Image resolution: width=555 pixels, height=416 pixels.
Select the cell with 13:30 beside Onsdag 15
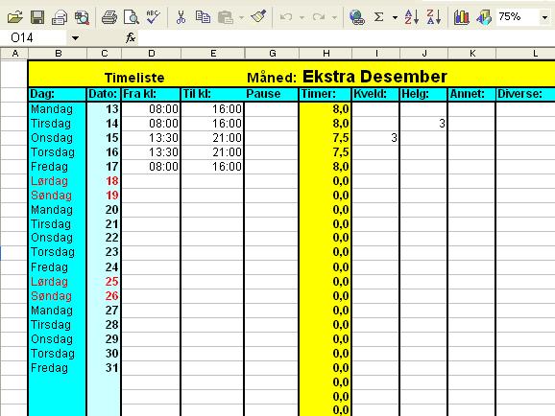pyautogui.click(x=151, y=138)
